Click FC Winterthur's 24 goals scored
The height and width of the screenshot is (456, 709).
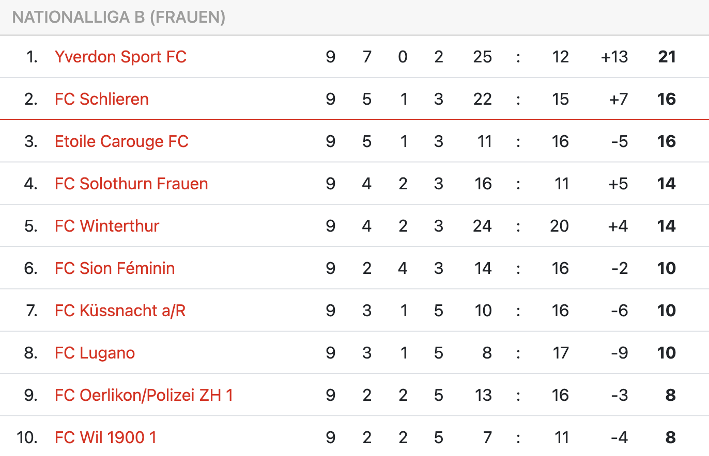tap(482, 226)
